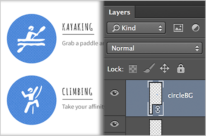Click the circleBG layer thumbnail
206x136 pixels.
pos(156,98)
